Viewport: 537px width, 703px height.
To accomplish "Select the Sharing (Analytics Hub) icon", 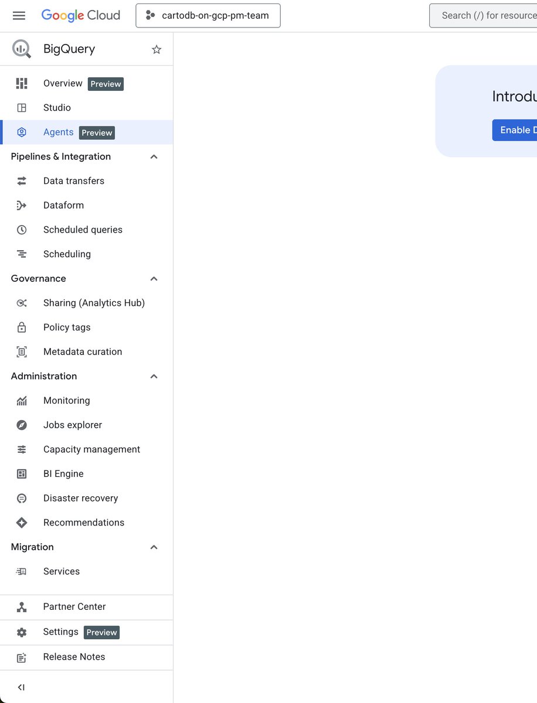I will point(22,303).
